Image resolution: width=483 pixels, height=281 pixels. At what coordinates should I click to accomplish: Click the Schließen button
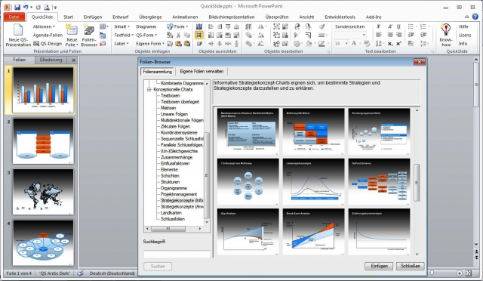click(x=411, y=266)
